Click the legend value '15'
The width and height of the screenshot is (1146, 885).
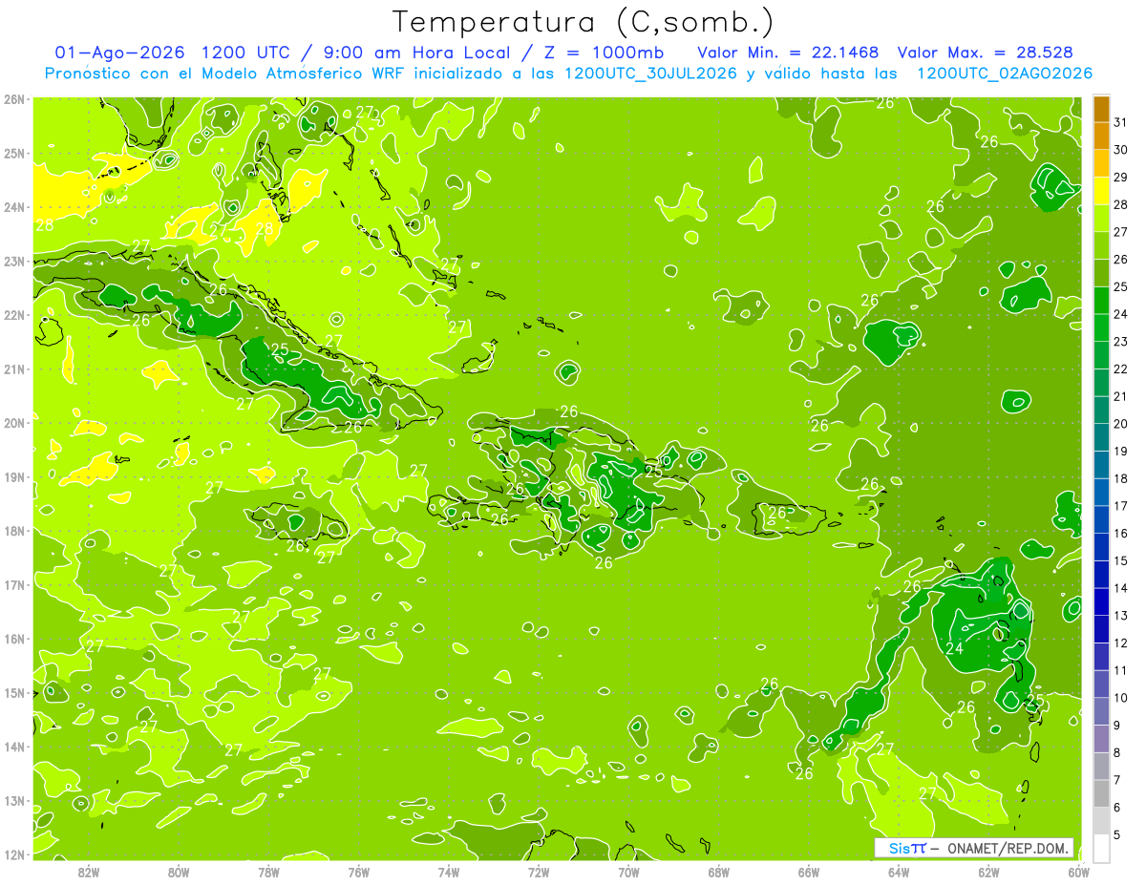1121,560
